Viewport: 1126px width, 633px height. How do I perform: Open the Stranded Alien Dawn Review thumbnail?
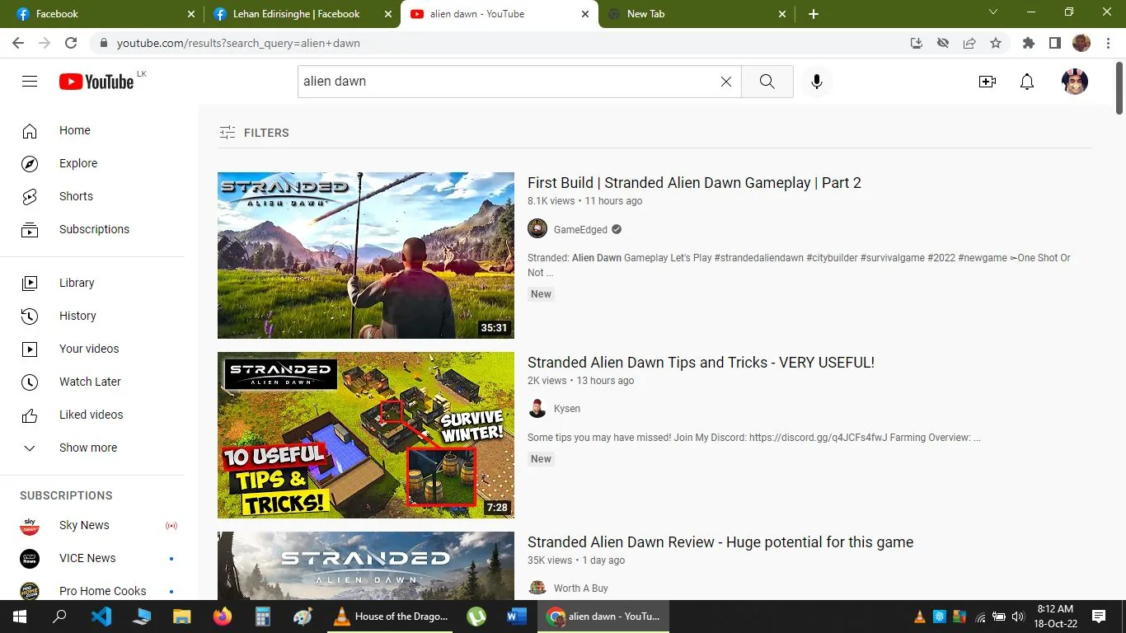click(366, 566)
